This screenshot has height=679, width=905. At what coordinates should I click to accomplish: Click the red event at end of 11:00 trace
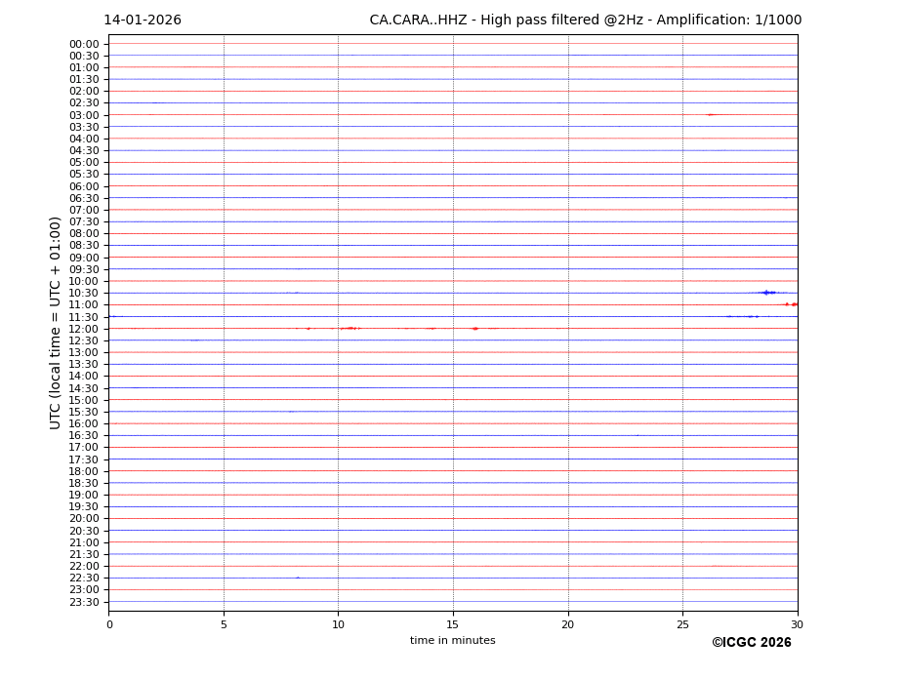tap(792, 304)
